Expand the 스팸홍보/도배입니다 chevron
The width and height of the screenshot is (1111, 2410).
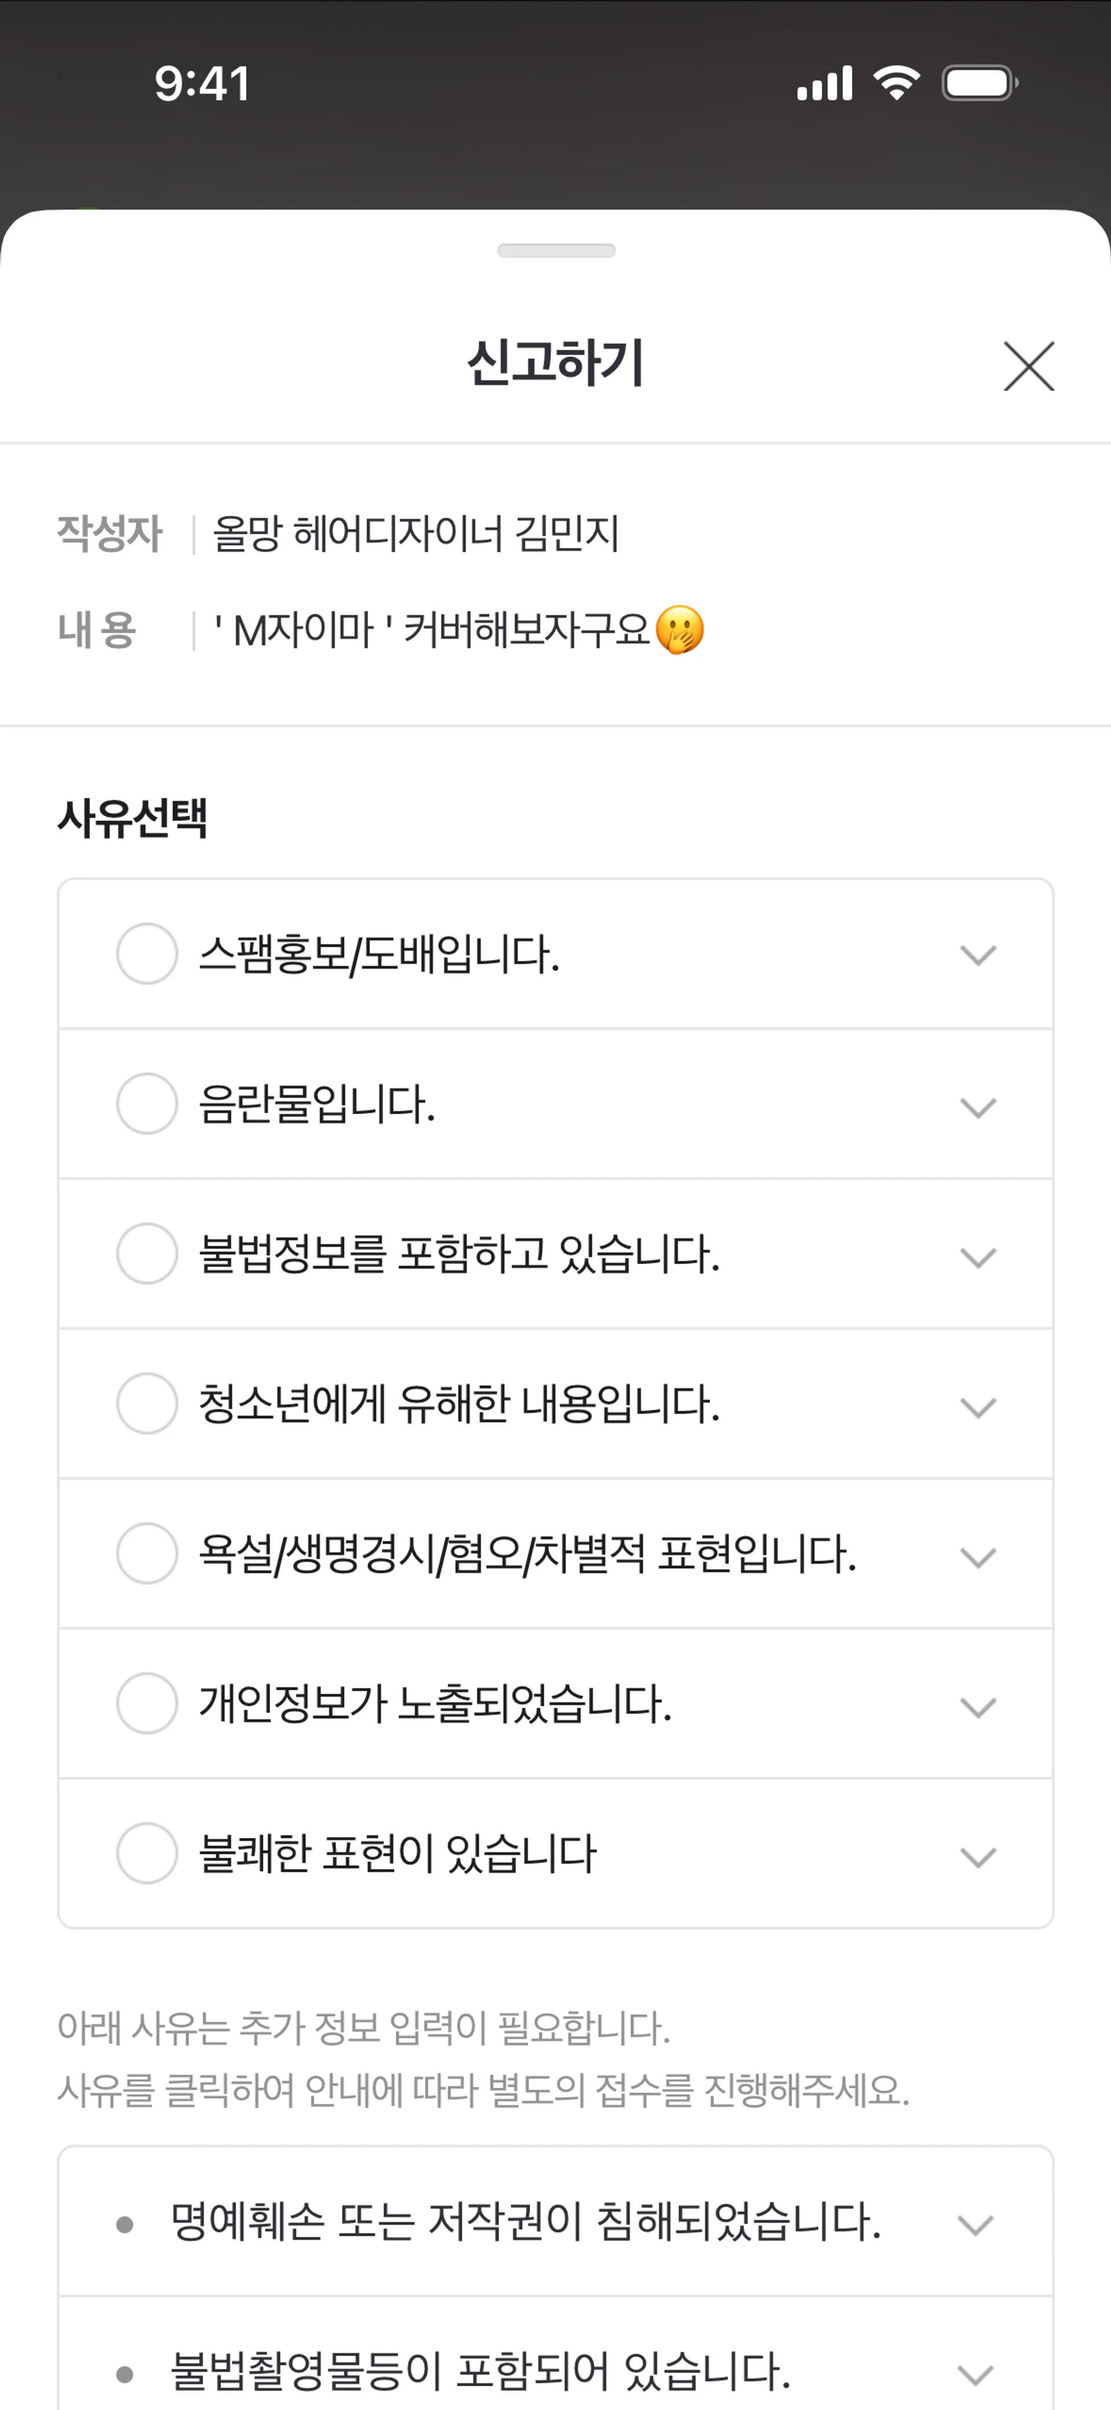pyautogui.click(x=977, y=955)
